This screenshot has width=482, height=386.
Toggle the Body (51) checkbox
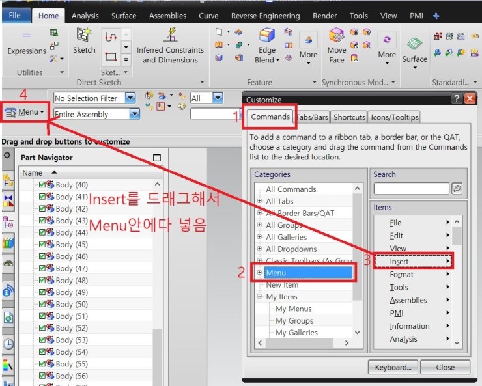coord(42,316)
